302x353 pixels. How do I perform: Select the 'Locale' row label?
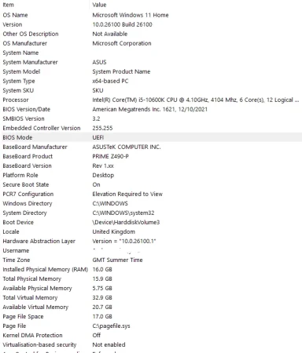tap(11, 231)
